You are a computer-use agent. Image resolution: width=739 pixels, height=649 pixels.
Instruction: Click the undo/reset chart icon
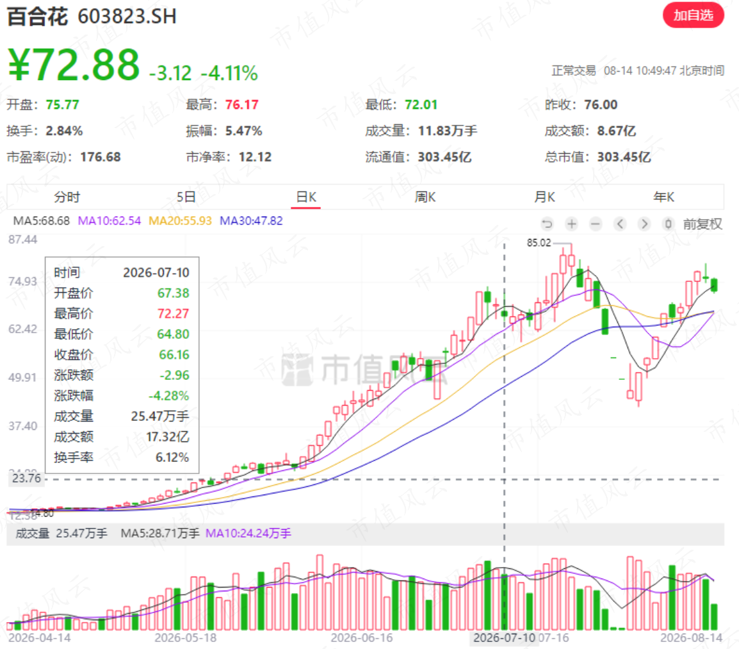point(547,224)
